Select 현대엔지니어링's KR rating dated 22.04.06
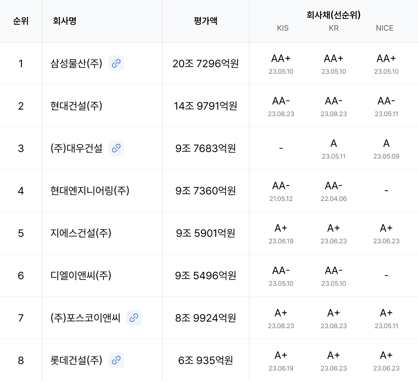 point(334,191)
